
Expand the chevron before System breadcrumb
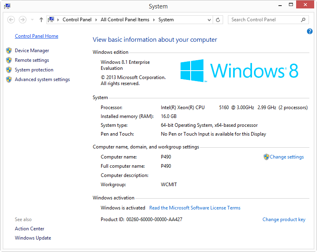(x=154, y=20)
